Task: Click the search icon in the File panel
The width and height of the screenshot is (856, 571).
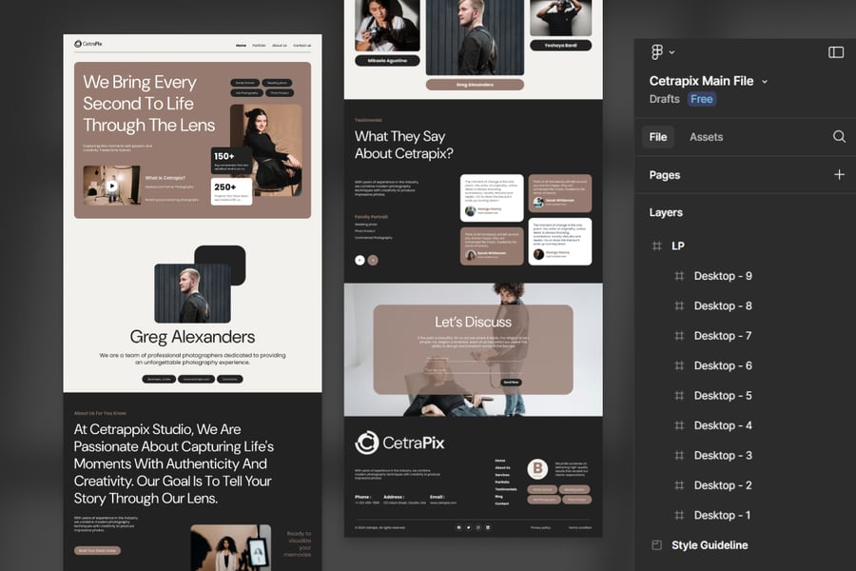Action: point(839,137)
